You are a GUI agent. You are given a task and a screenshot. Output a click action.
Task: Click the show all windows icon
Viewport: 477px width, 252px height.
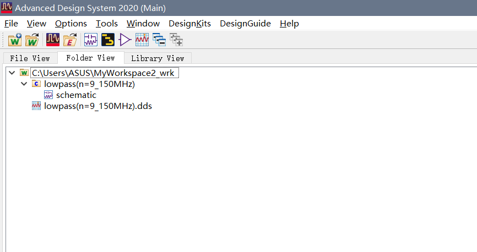point(176,40)
